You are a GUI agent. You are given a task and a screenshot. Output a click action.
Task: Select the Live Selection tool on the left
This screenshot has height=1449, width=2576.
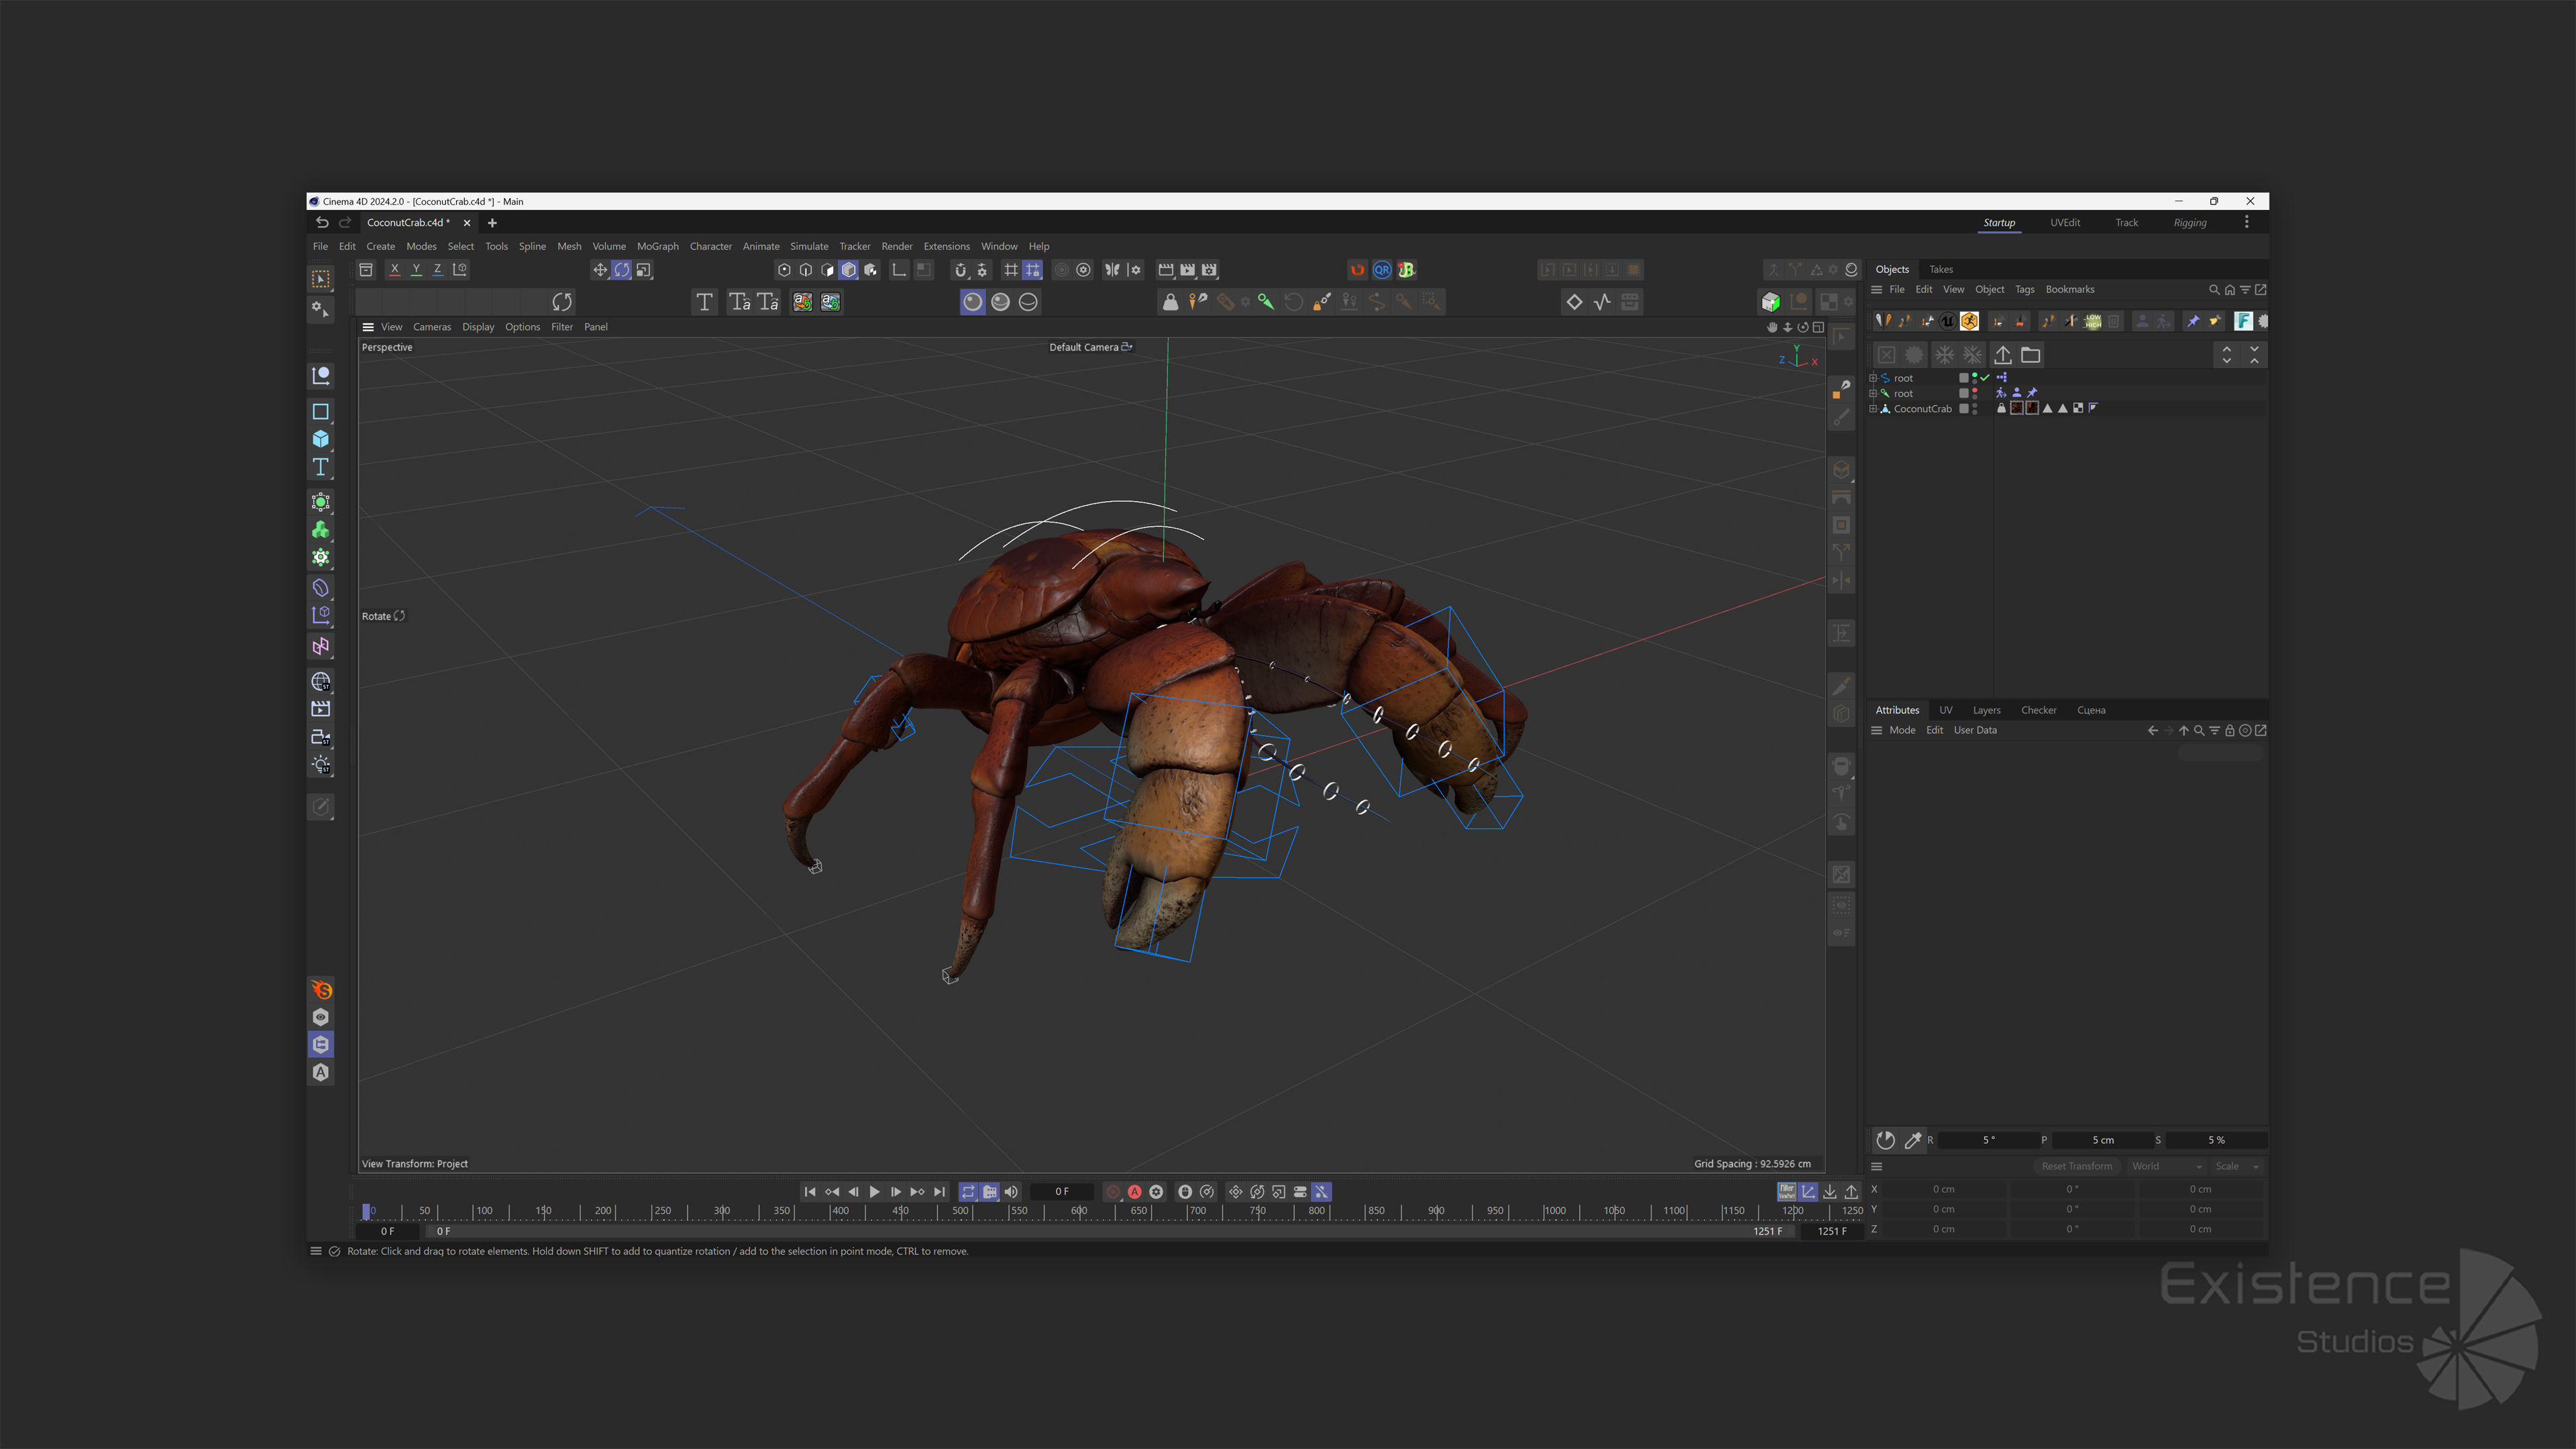coord(321,279)
